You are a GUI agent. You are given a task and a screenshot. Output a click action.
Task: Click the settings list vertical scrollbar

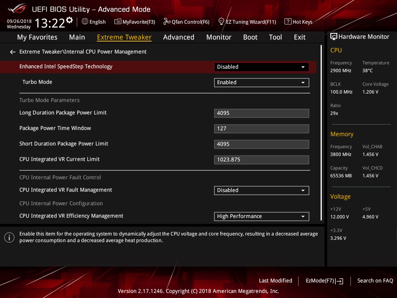pyautogui.click(x=321, y=133)
